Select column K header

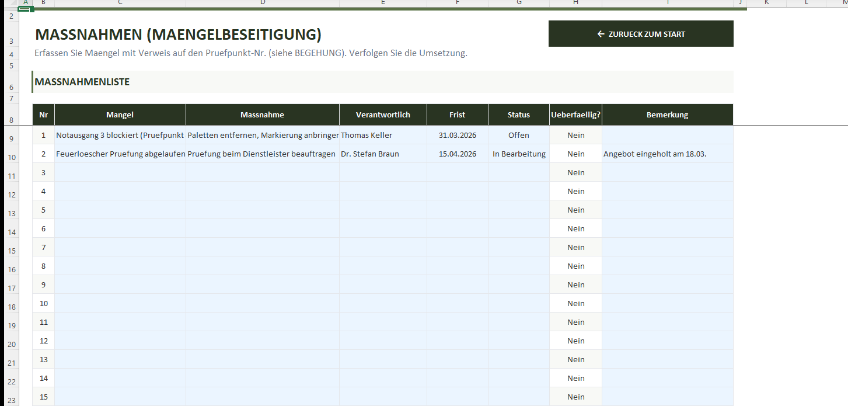tap(766, 3)
